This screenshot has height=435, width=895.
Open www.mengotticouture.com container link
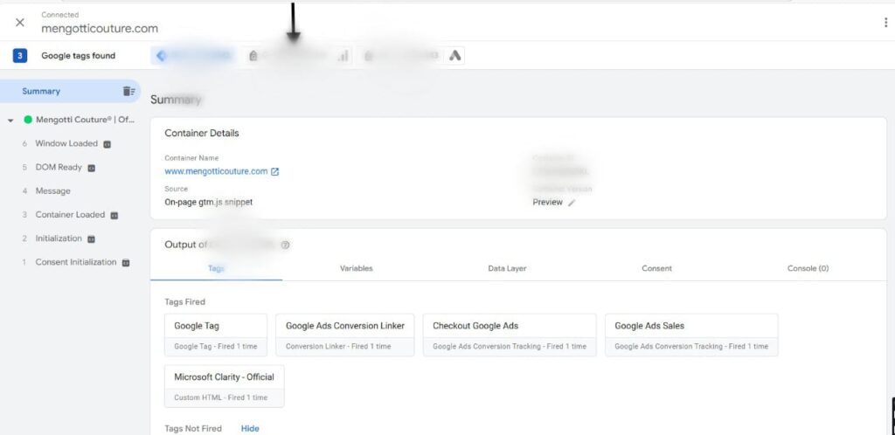click(x=216, y=171)
